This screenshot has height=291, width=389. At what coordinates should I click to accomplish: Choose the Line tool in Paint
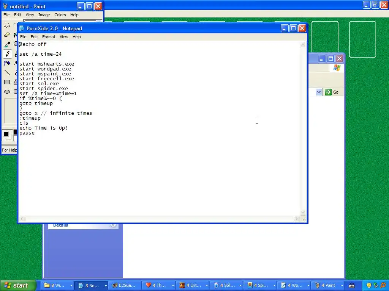[7, 72]
